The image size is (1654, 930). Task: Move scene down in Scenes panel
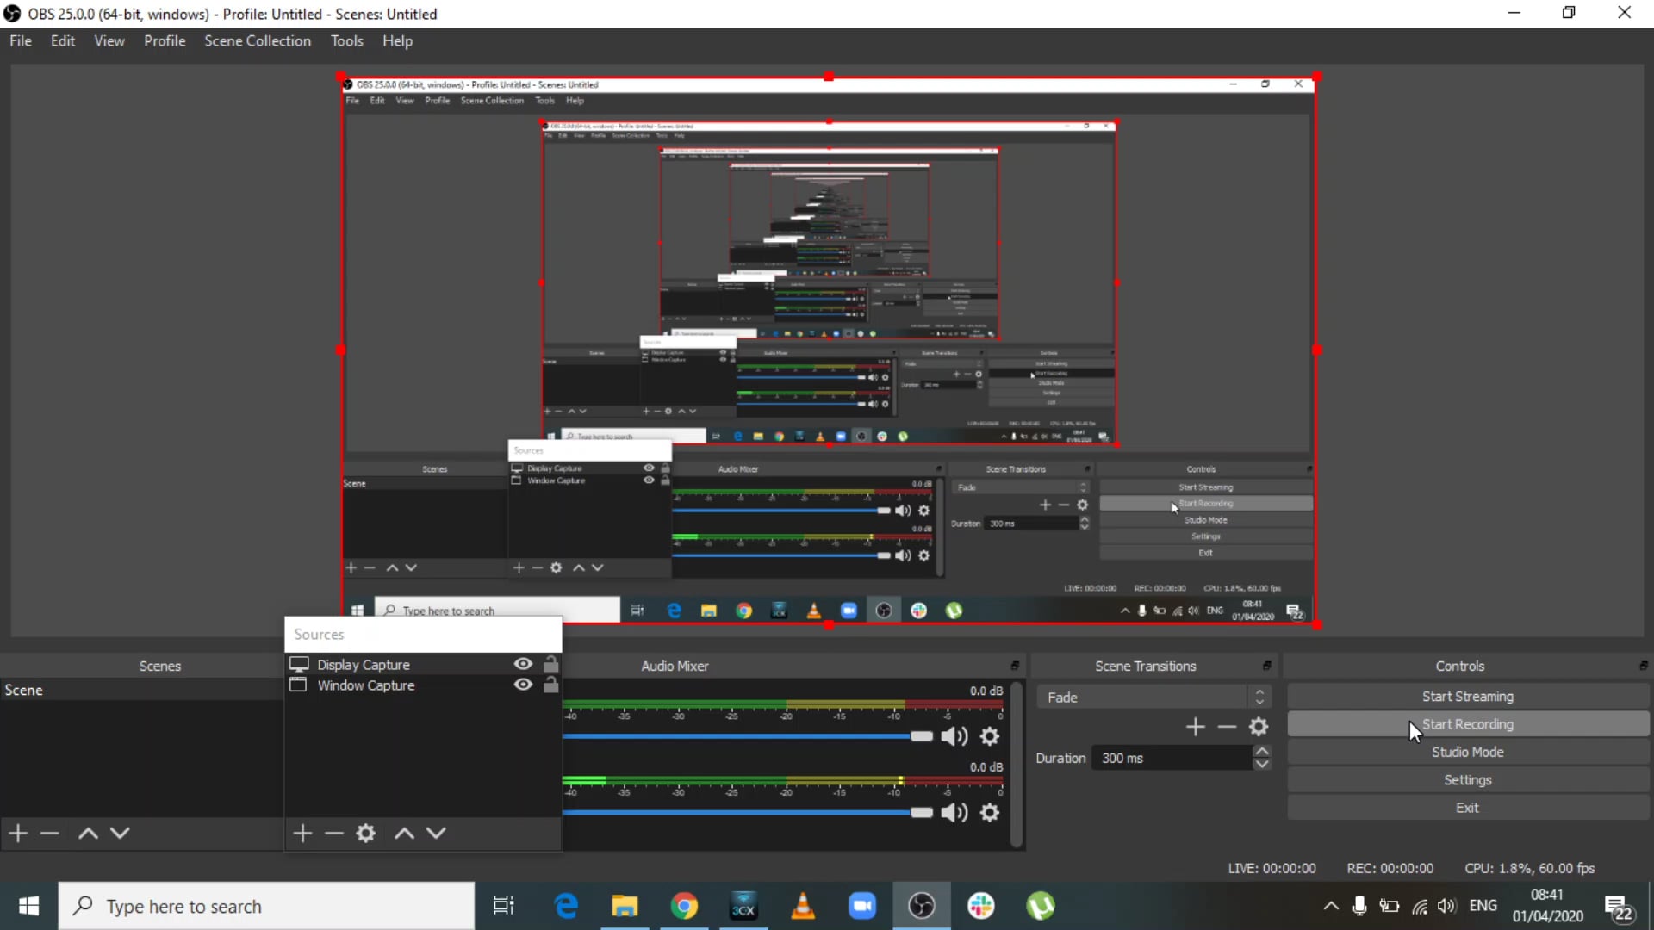120,833
